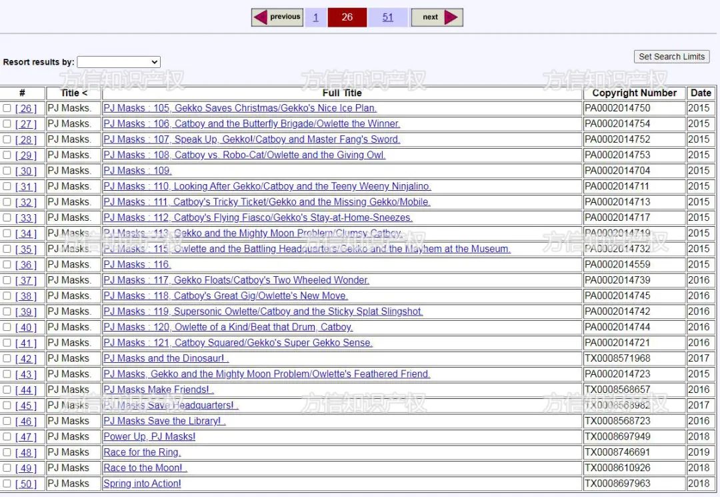Tick the checkbox for record 30
Screen dimensions: 720x497
pyautogui.click(x=7, y=170)
